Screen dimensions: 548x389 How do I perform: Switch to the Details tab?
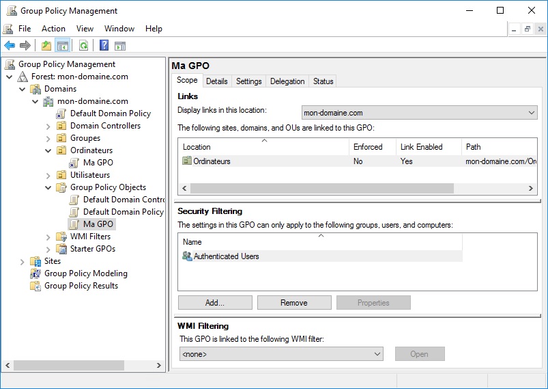point(217,81)
